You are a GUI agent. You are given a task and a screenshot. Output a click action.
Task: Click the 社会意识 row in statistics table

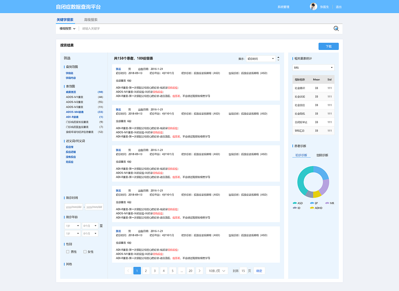(x=313, y=88)
